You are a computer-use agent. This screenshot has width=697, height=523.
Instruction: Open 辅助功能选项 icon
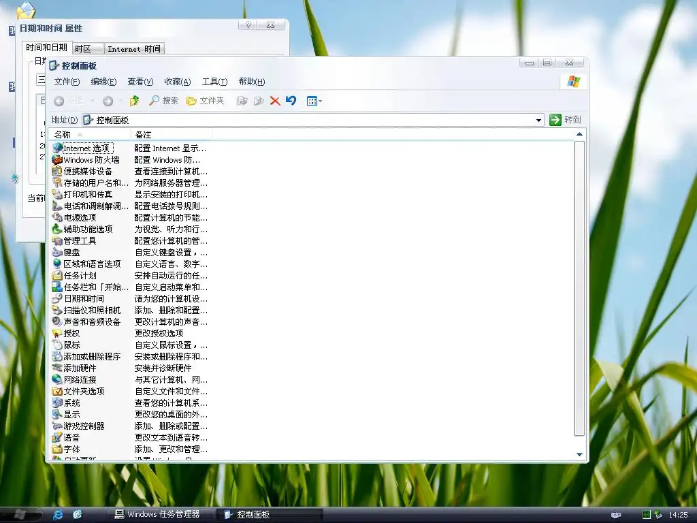[x=57, y=229]
